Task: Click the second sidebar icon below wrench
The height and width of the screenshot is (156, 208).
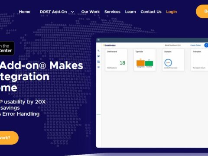Action: pos(98,56)
